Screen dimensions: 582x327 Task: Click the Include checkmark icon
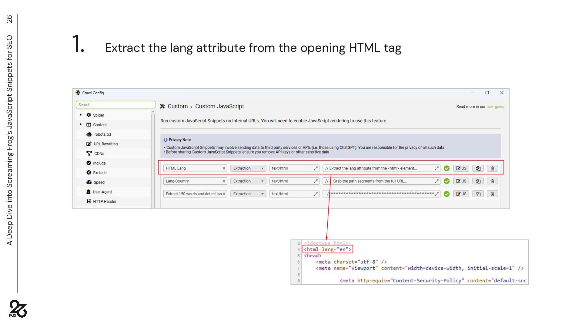point(89,163)
